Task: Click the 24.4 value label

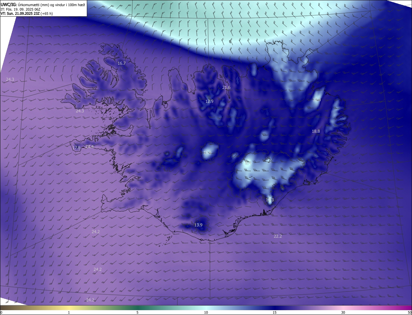Action: point(89,147)
